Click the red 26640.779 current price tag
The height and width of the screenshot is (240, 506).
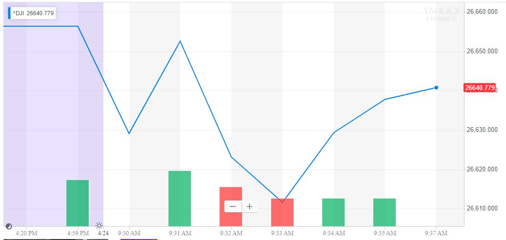pos(479,88)
